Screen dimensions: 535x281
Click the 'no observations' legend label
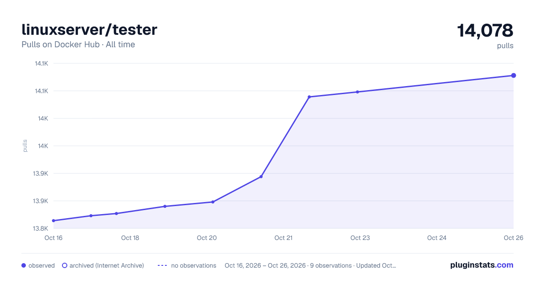(x=193, y=265)
